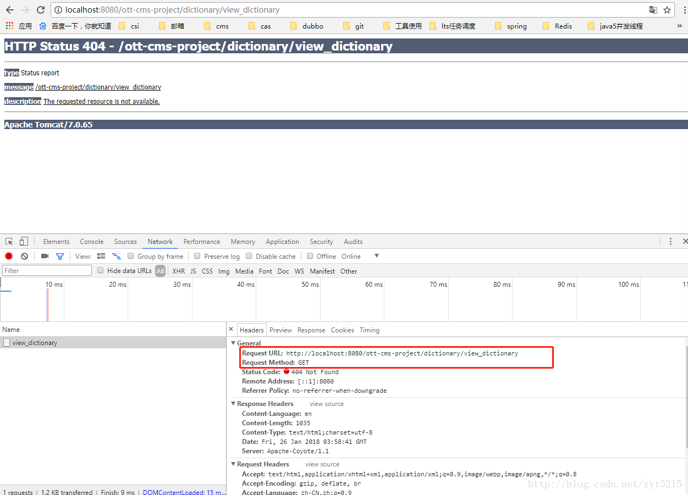The height and width of the screenshot is (495, 688).
Task: Click the browser back arrow
Action: click(10, 10)
